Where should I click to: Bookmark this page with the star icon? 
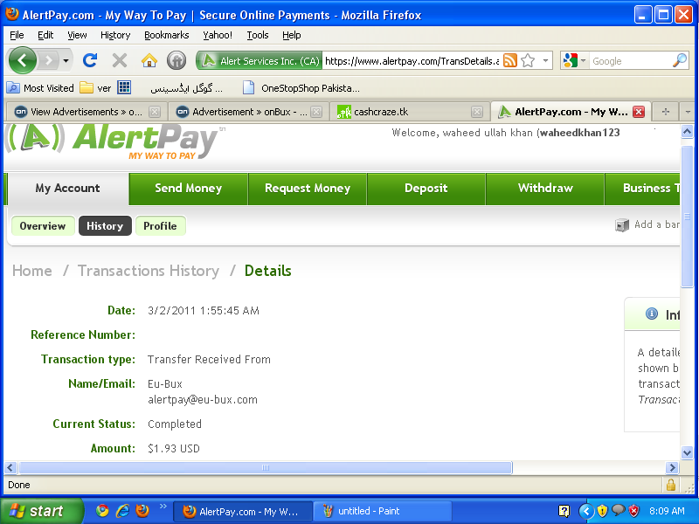[528, 60]
